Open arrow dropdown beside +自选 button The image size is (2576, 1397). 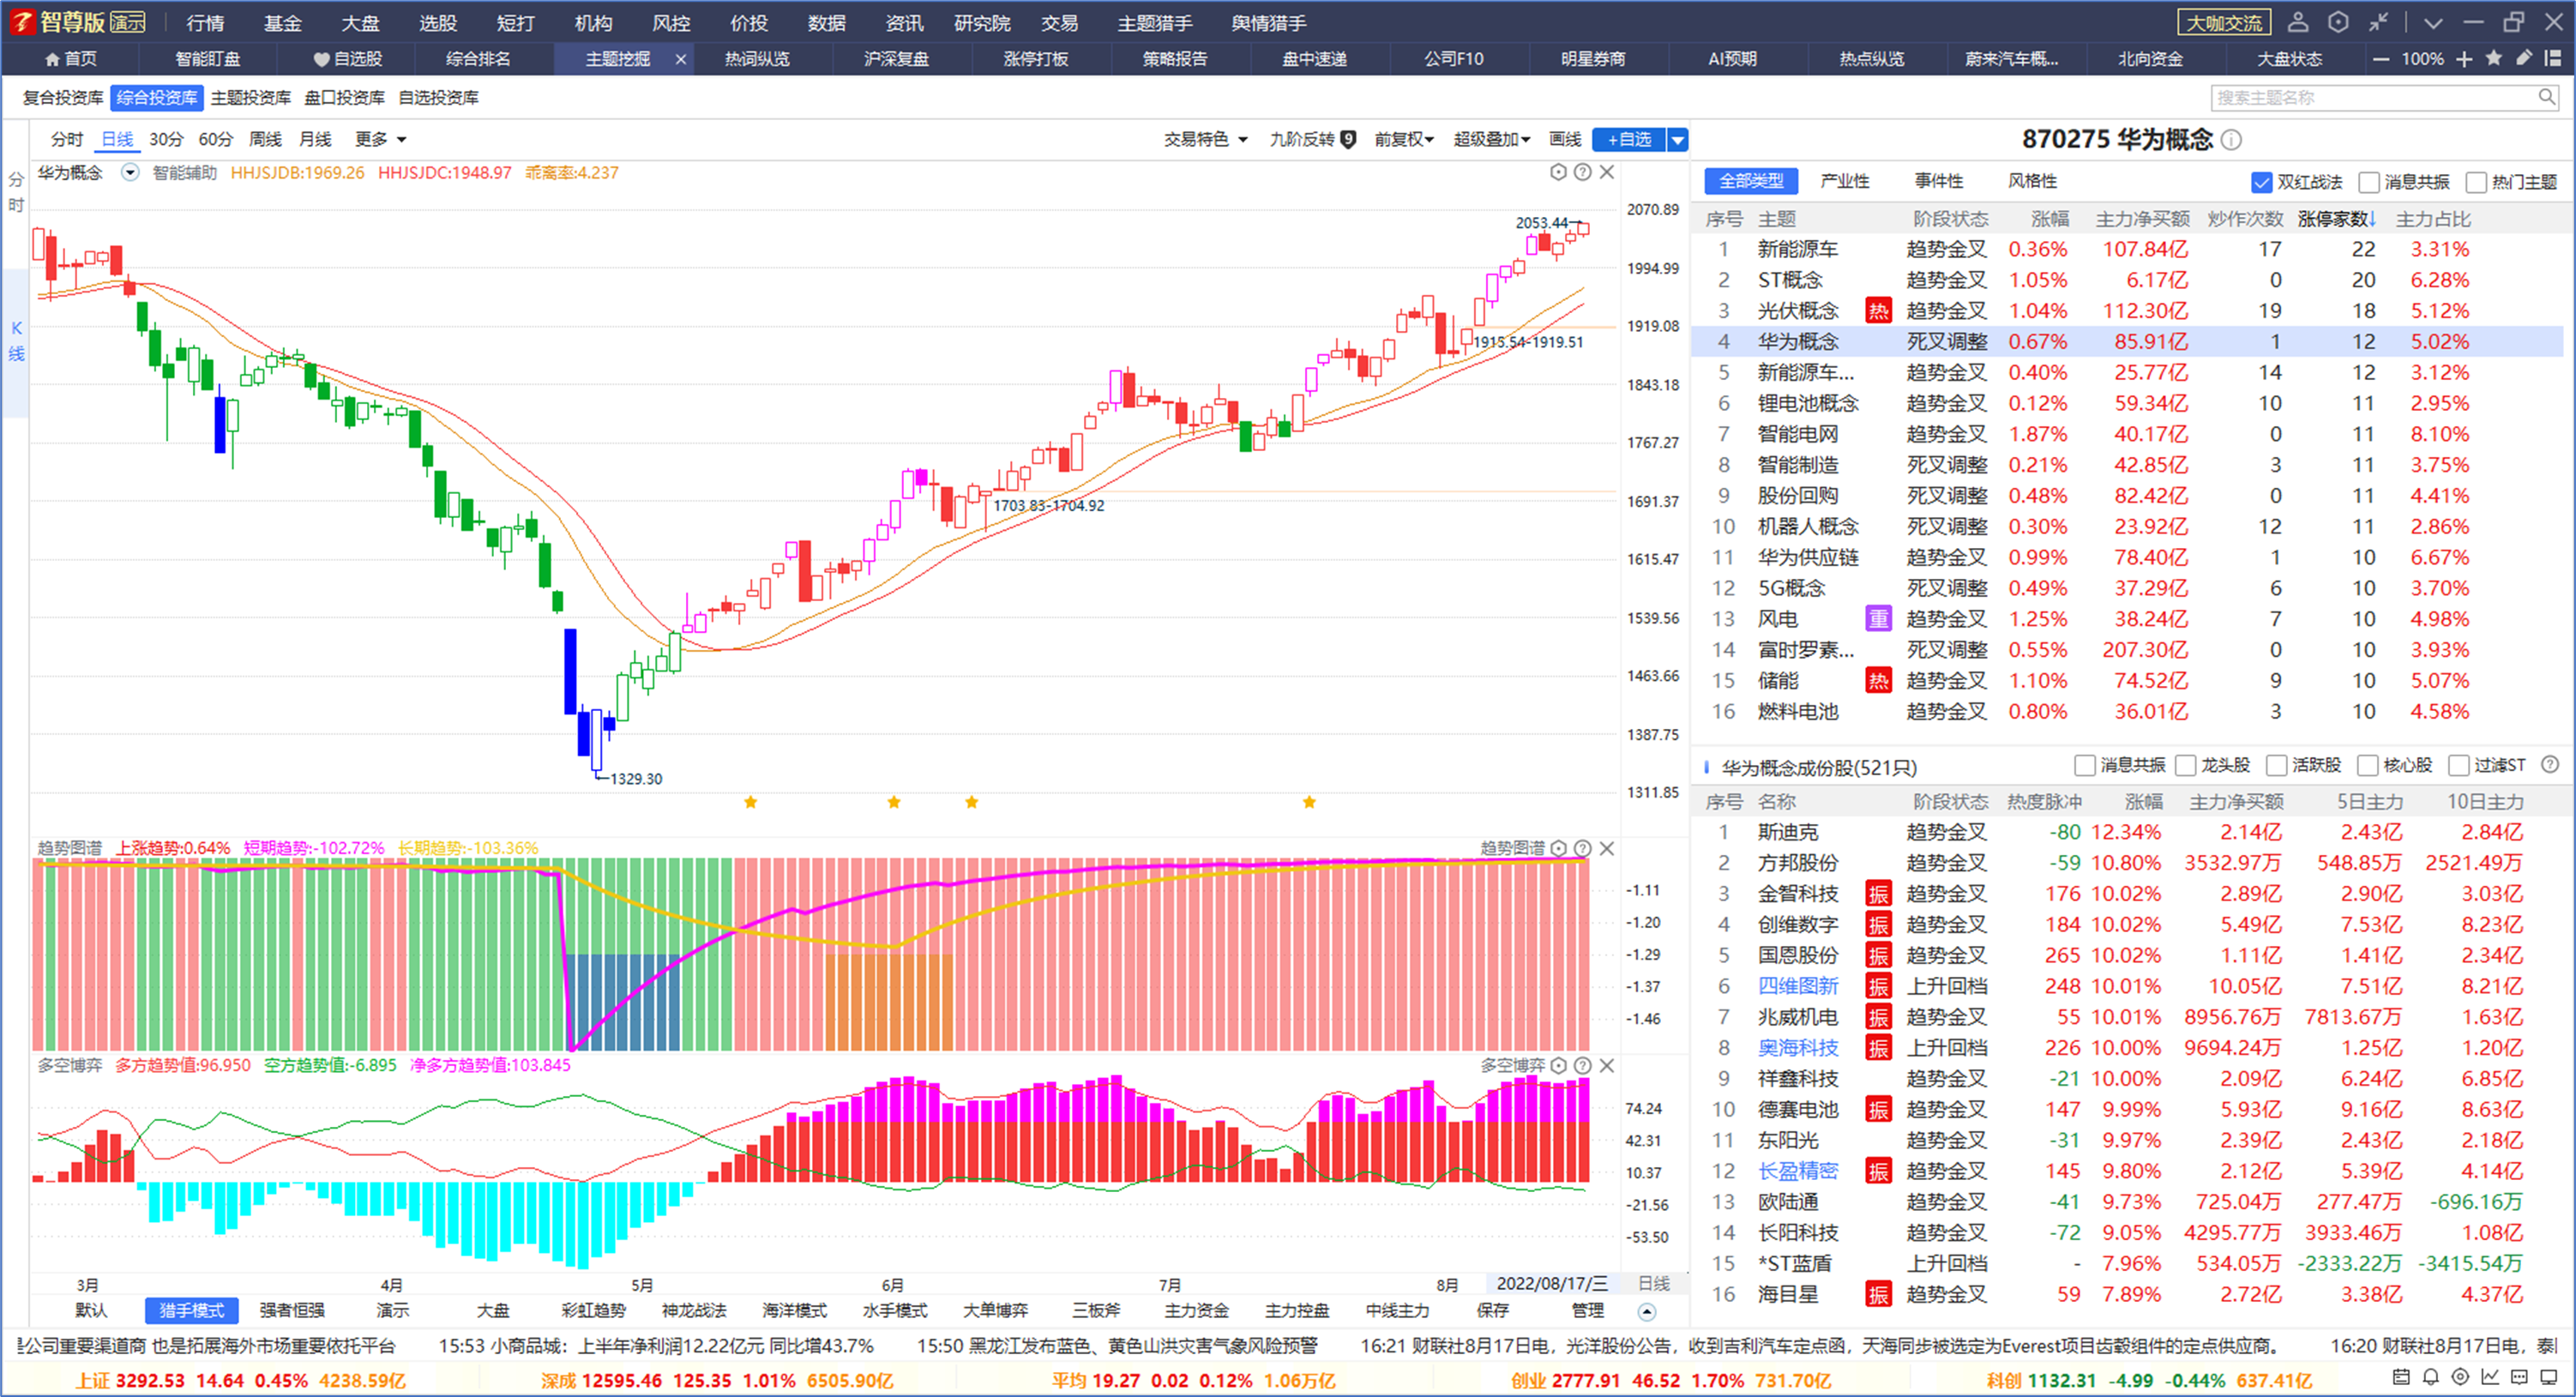tap(1678, 140)
